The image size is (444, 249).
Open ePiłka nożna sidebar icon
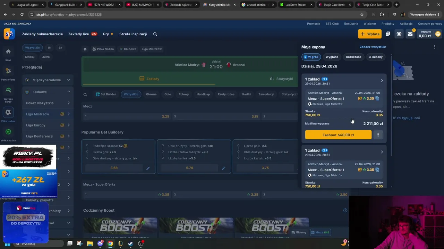tap(8, 132)
